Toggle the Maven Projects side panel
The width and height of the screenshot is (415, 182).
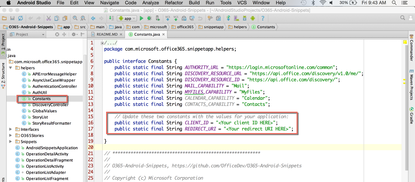tap(411, 85)
